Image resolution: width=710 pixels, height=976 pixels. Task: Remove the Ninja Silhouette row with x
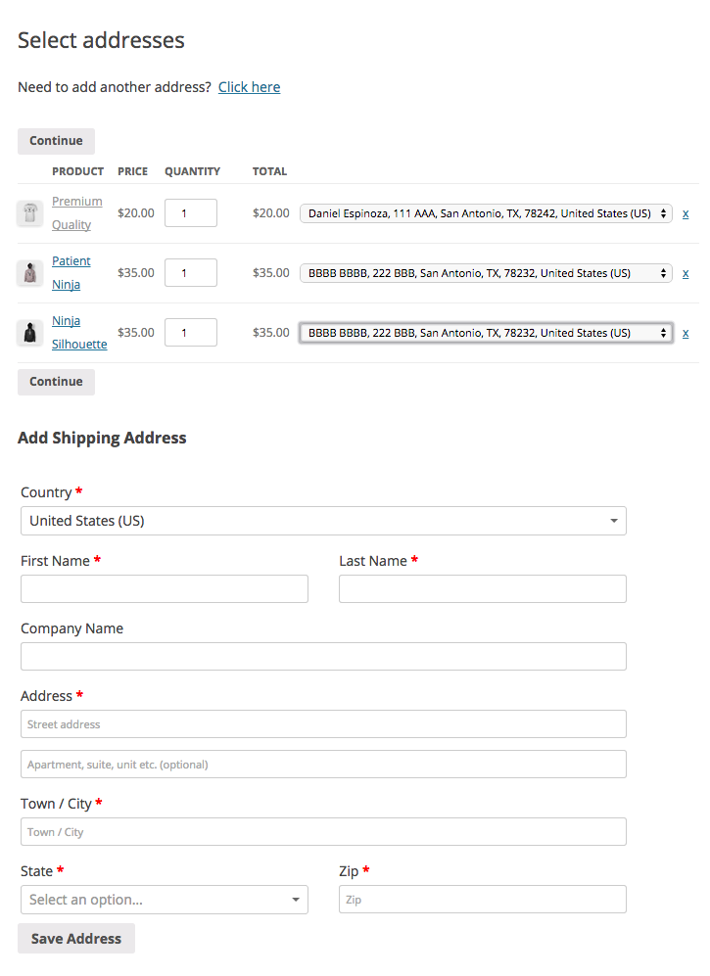pyautogui.click(x=686, y=333)
